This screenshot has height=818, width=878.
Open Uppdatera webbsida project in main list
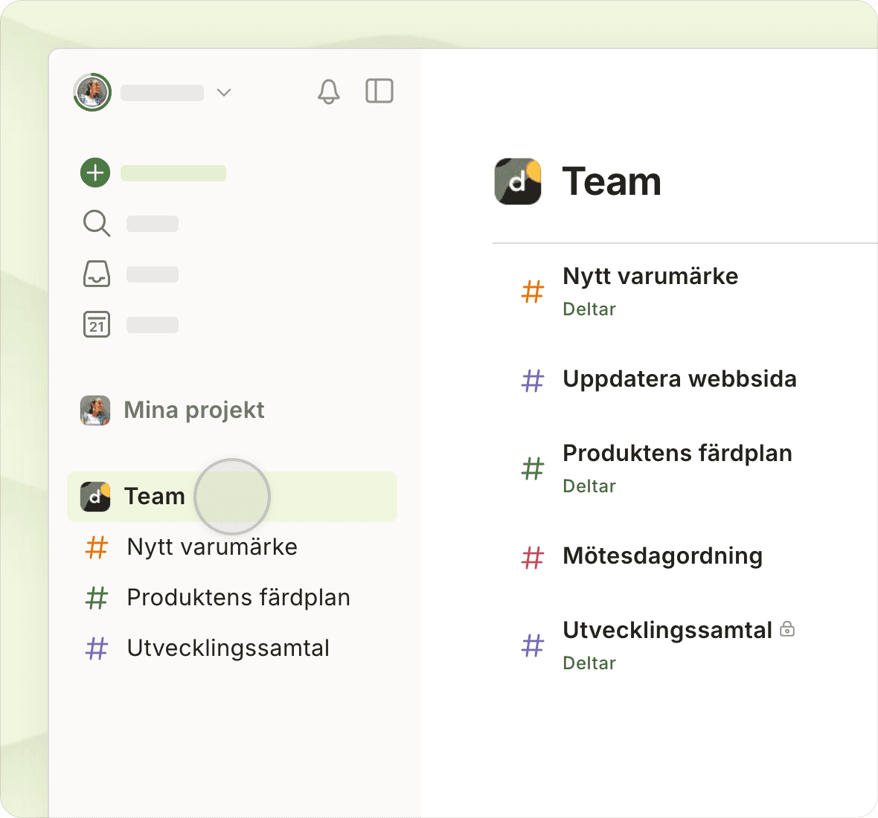pyautogui.click(x=679, y=379)
